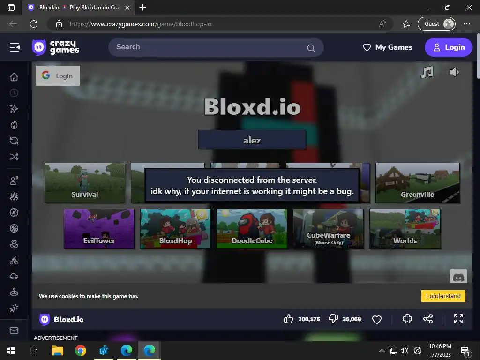Select the CubeWarfare game mode
This screenshot has width=480, height=360.
329,229
